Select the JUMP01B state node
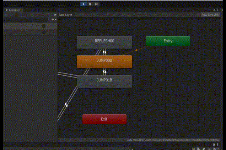Screen dimensions: 226x150 click(104, 81)
